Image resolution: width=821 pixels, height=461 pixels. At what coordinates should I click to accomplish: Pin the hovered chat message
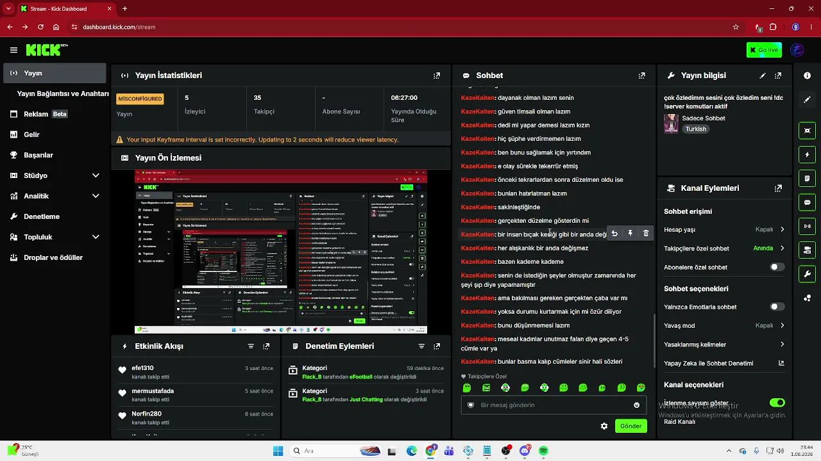(x=630, y=234)
